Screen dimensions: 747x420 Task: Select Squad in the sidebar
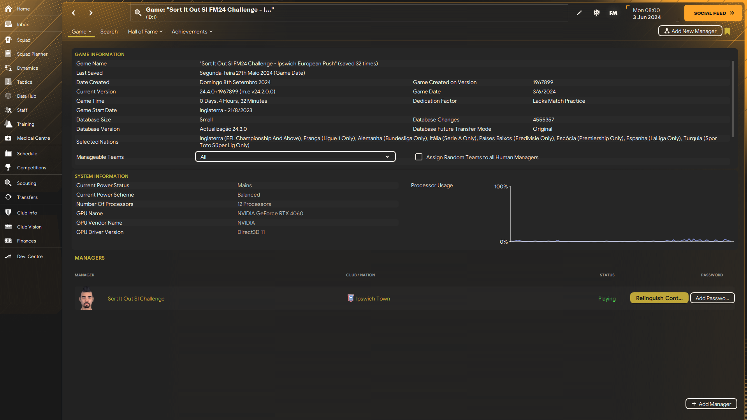click(24, 40)
